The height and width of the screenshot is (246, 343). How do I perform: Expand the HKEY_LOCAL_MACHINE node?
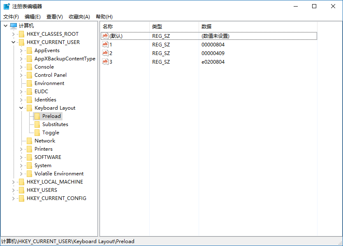point(13,182)
